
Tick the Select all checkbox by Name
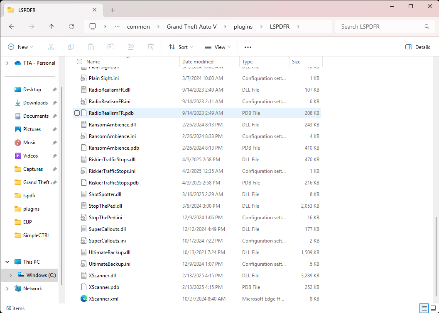79,61
